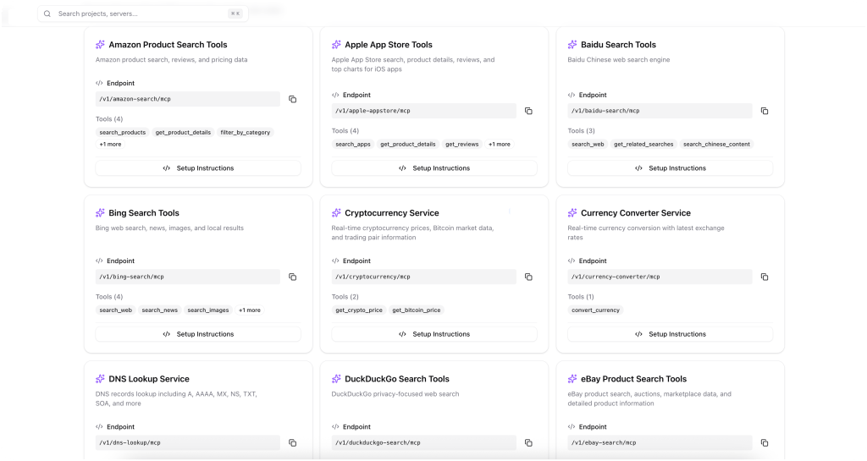Expand '+1 more' tools on the Amazon card
867x461 pixels.
point(111,145)
